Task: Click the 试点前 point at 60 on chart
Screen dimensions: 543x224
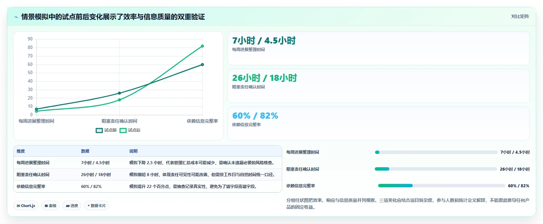Action: (x=202, y=65)
